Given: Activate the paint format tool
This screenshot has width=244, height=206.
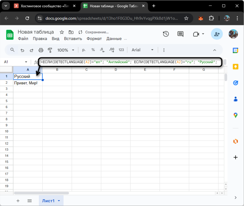Looking at the screenshot, I should (x=50, y=50).
